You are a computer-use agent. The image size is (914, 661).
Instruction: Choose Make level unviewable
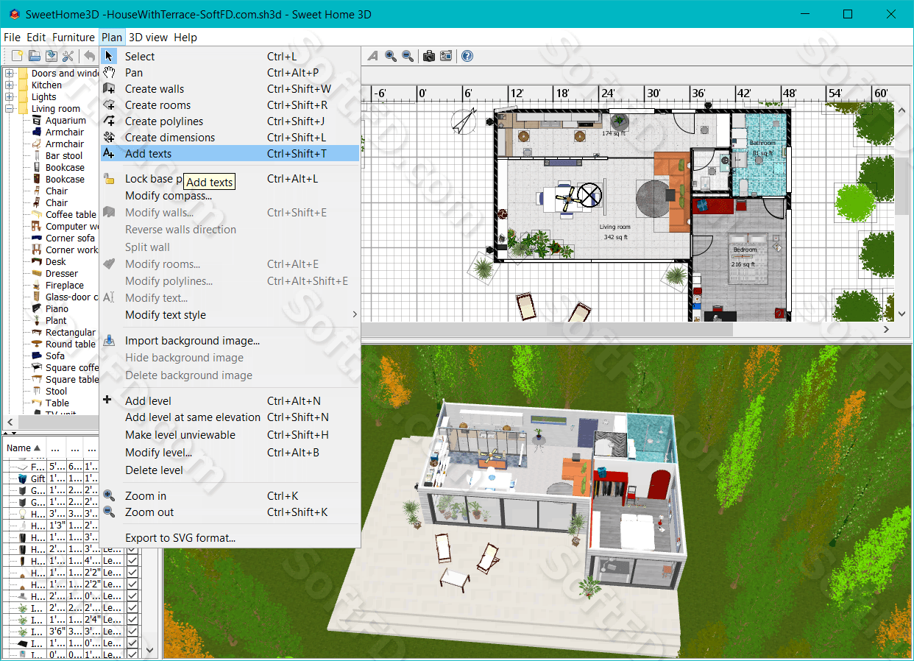230,434
